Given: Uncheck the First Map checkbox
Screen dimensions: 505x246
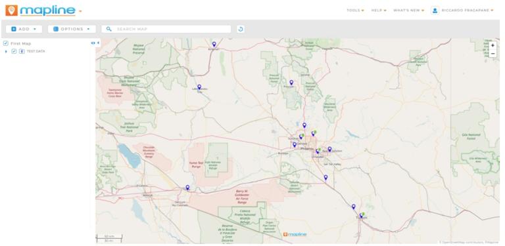Looking at the screenshot, I should click(5, 43).
